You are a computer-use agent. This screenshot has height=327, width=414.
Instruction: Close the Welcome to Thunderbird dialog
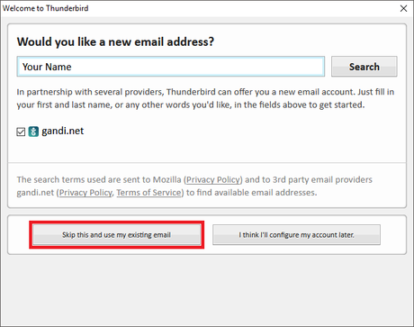(403, 8)
